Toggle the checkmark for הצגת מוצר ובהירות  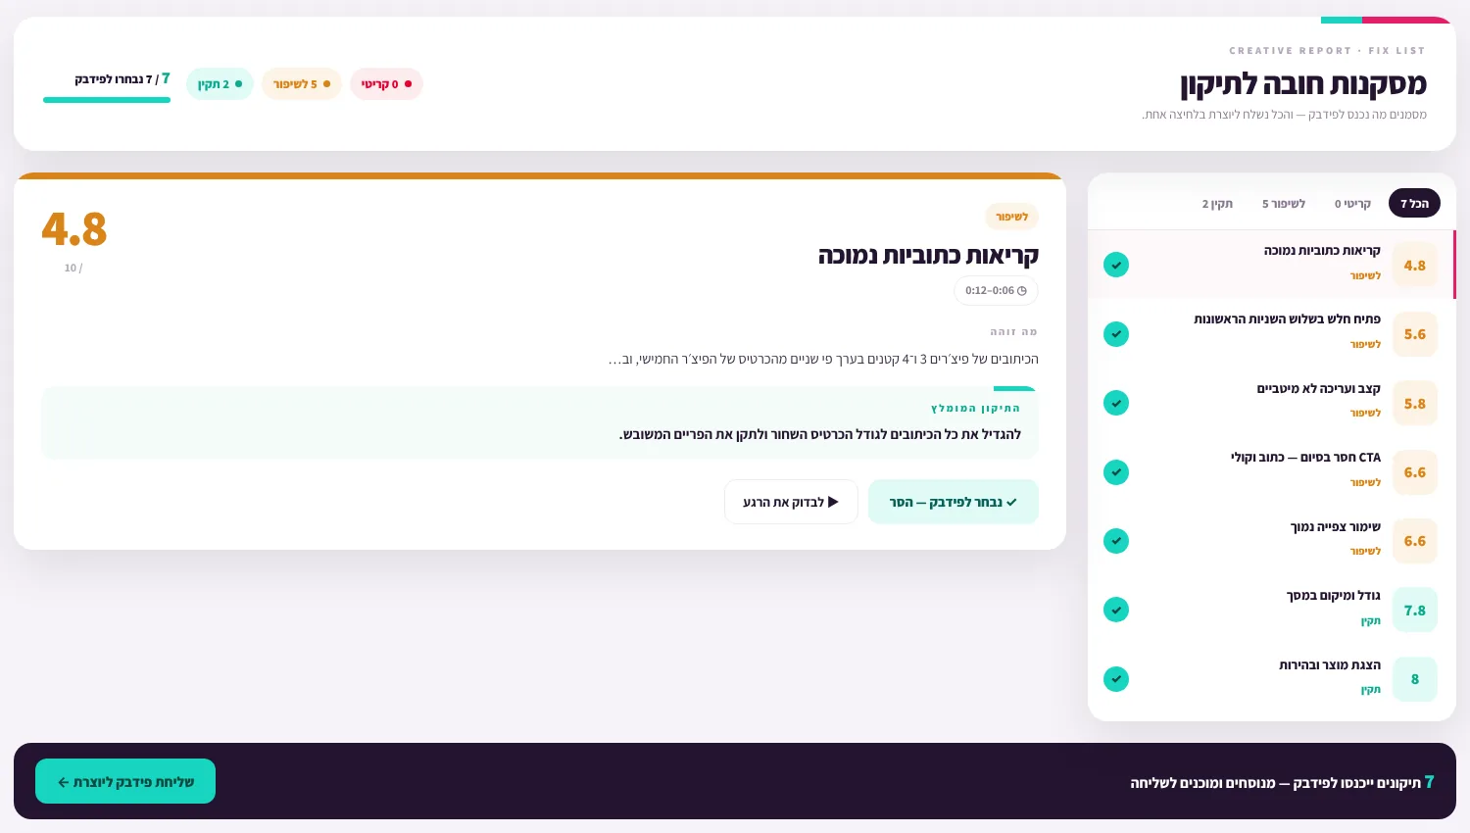1116,679
